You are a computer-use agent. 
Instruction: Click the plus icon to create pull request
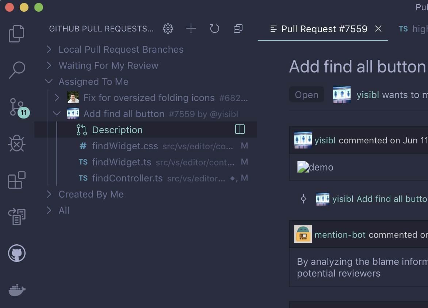tap(191, 29)
